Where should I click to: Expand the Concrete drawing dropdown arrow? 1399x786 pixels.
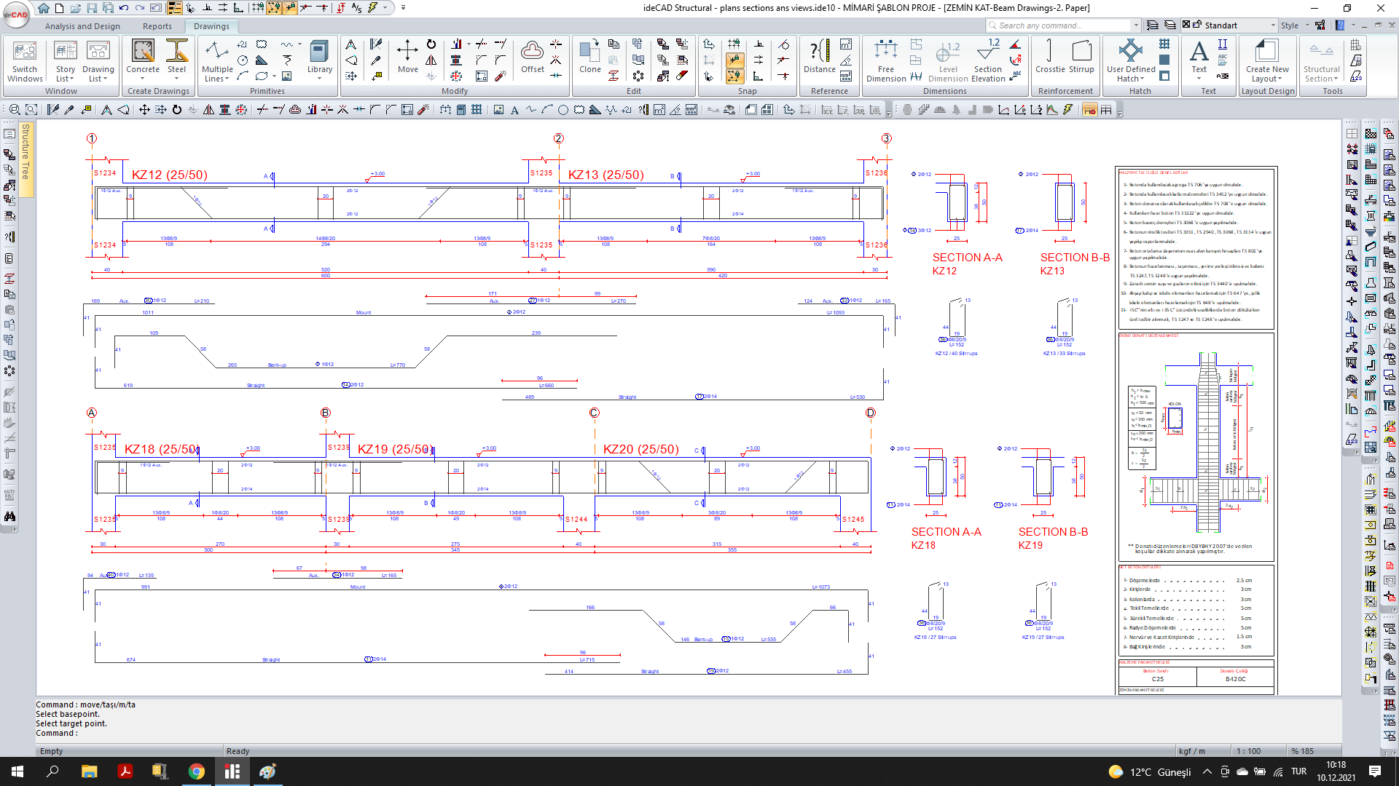(143, 77)
